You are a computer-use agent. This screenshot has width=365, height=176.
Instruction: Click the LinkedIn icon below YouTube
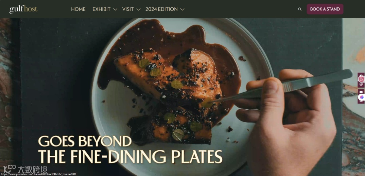click(x=361, y=101)
